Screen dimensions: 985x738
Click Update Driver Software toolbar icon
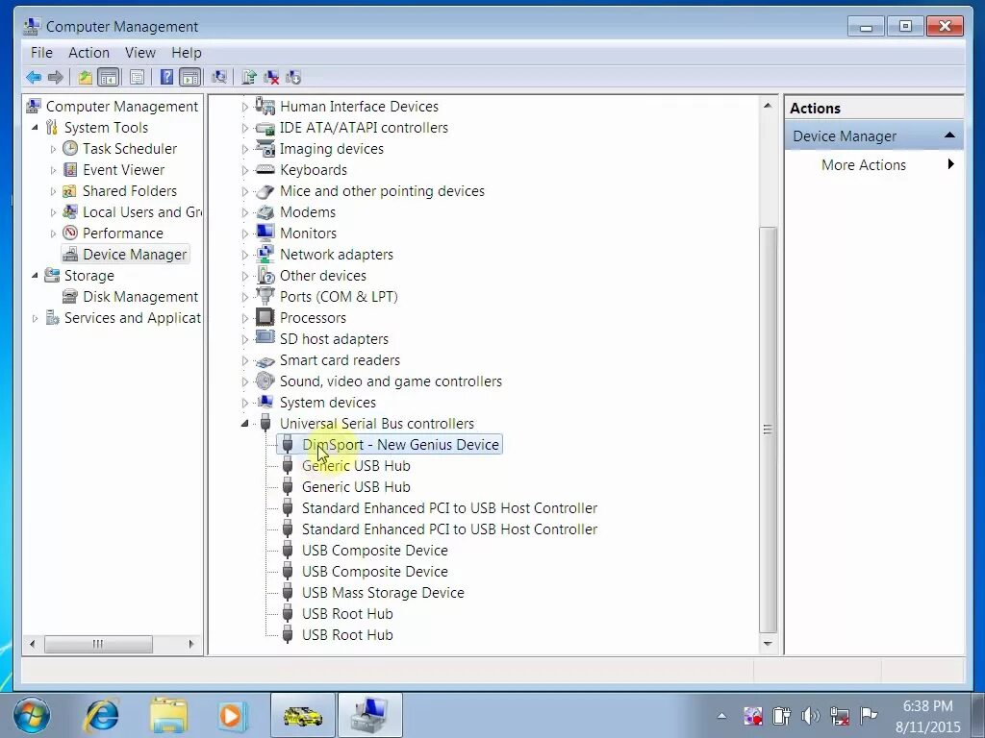(249, 77)
